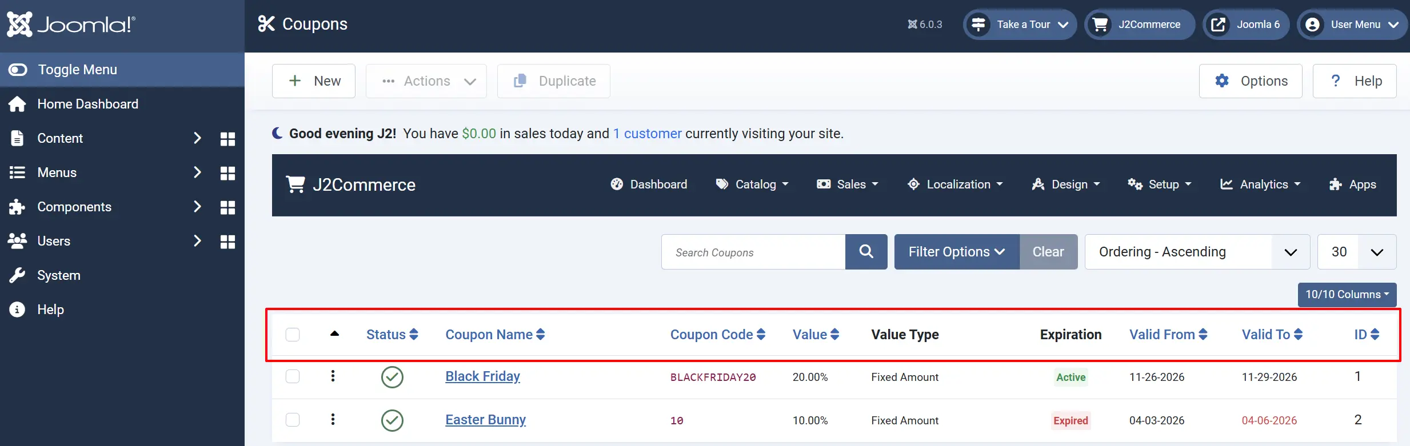Open the list limit 30 dropdown
Viewport: 1410px width, 446px height.
(x=1357, y=252)
